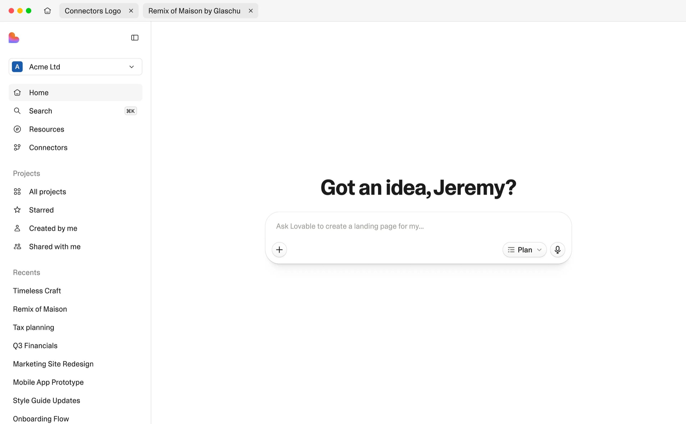The image size is (686, 424).
Task: Close Remix of Maison by Glaschu tab
Action: click(251, 11)
